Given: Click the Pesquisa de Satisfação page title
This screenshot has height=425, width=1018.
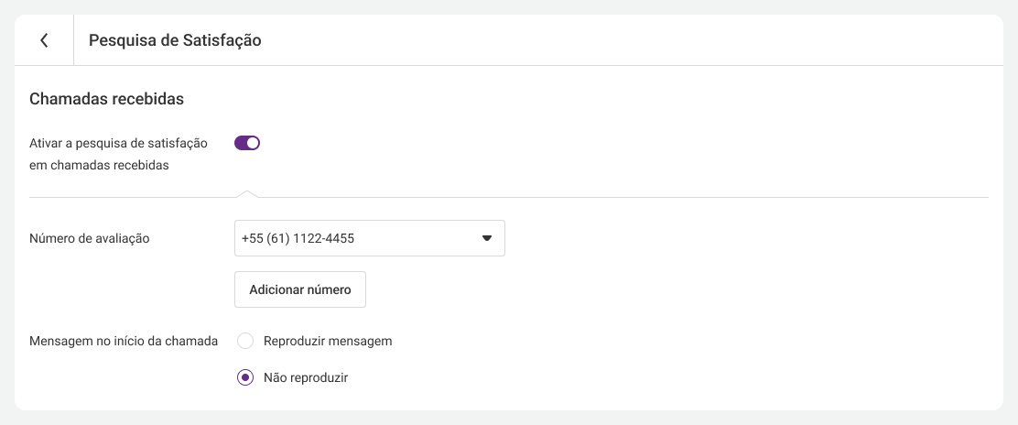Looking at the screenshot, I should (x=175, y=40).
